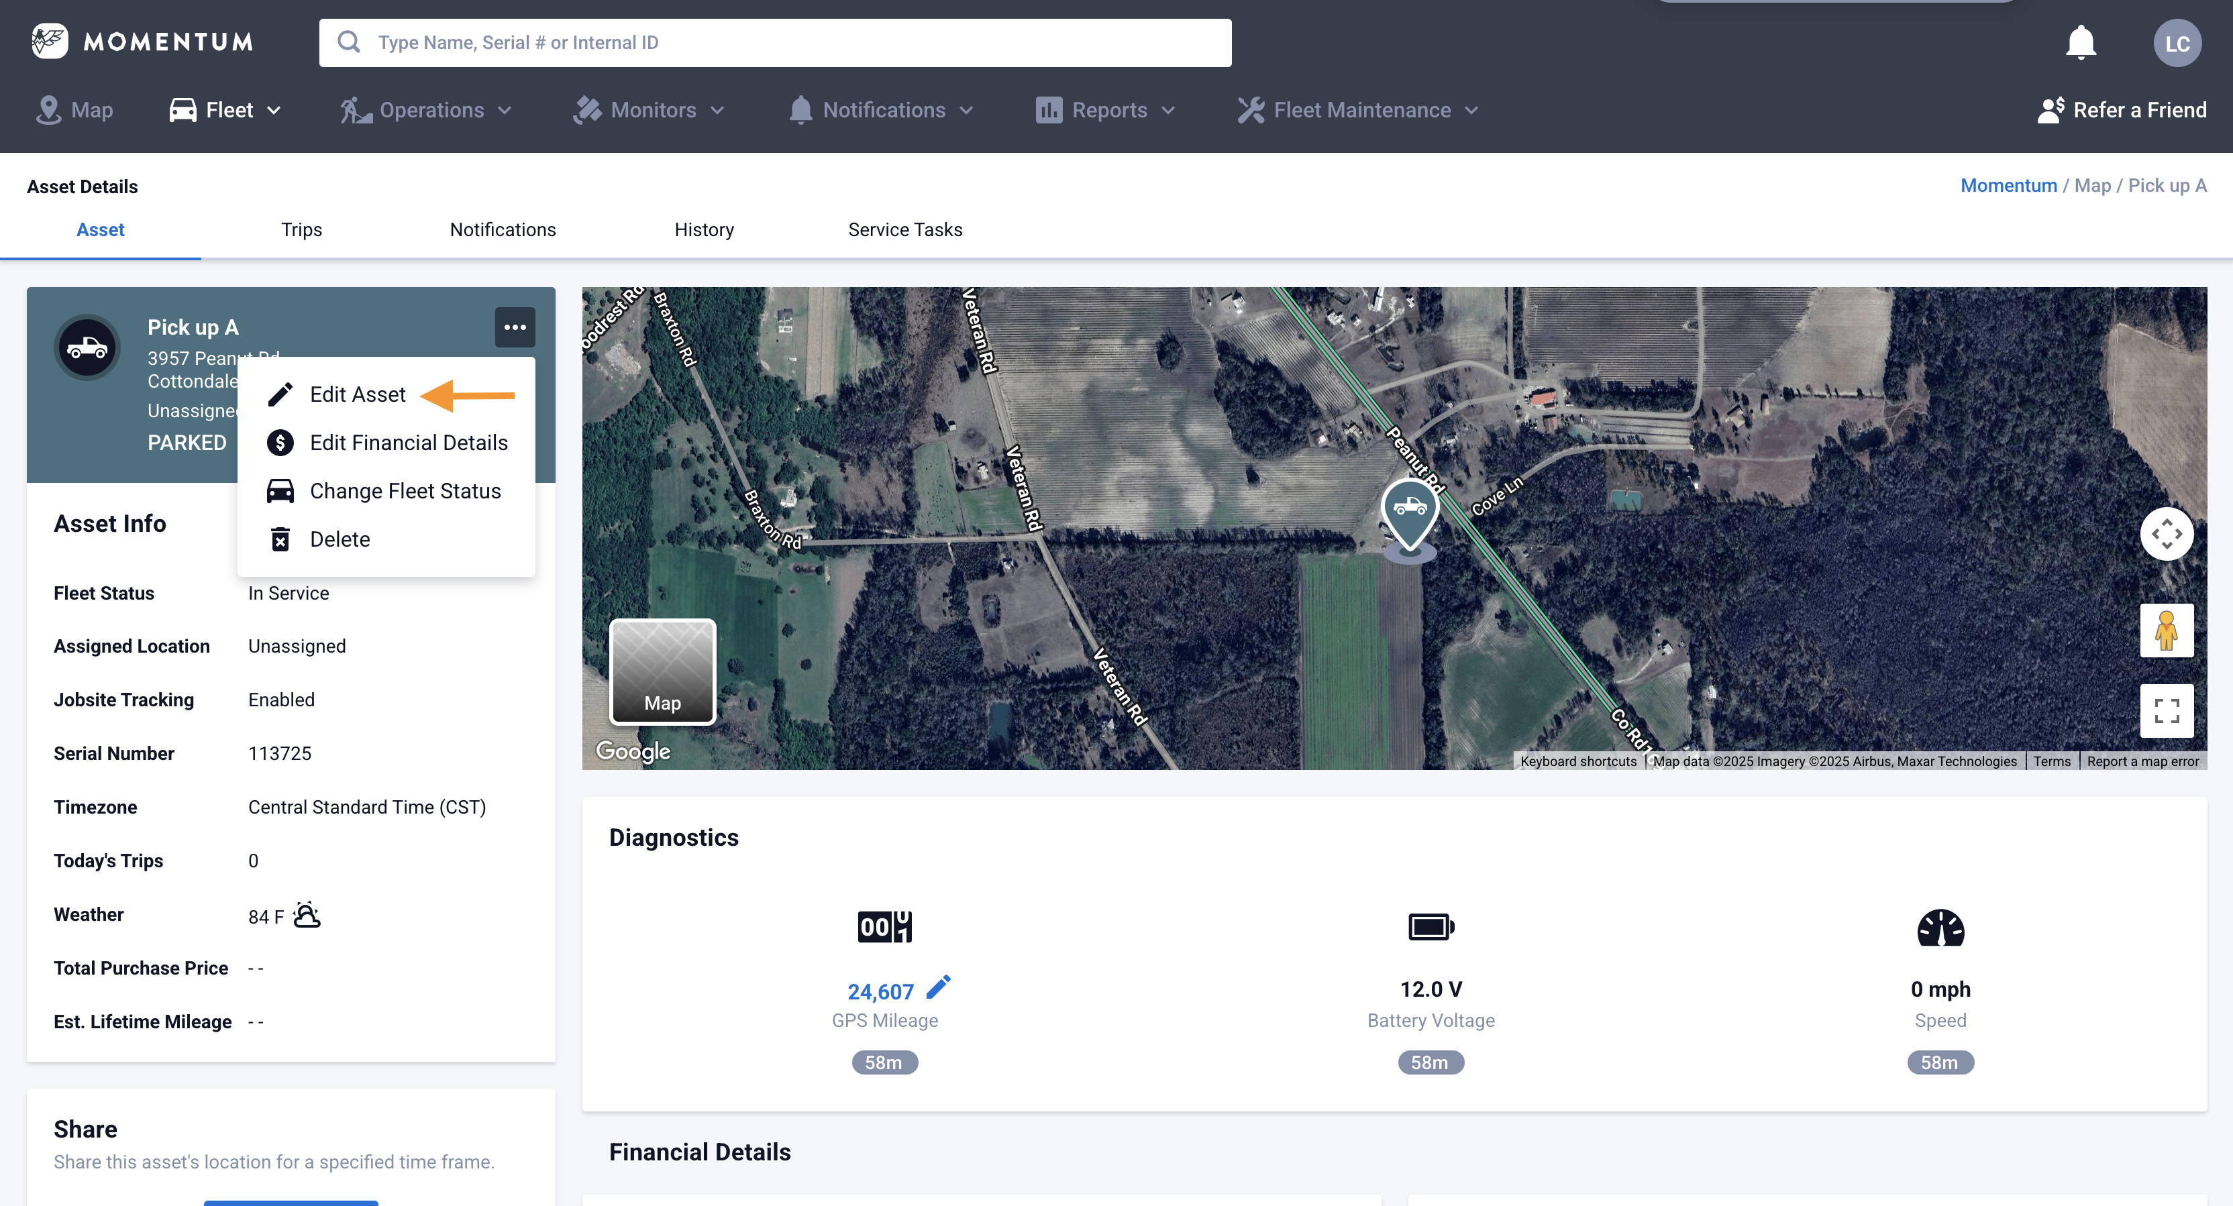
Task: Expand the Operations dropdown
Action: pyautogui.click(x=427, y=110)
